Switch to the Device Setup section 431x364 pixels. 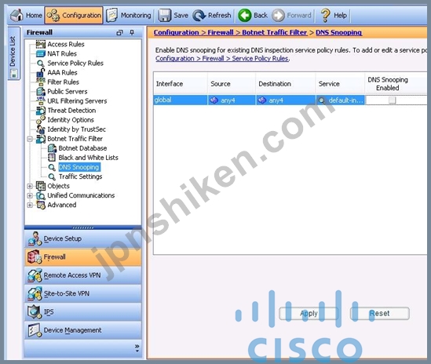pyautogui.click(x=82, y=238)
